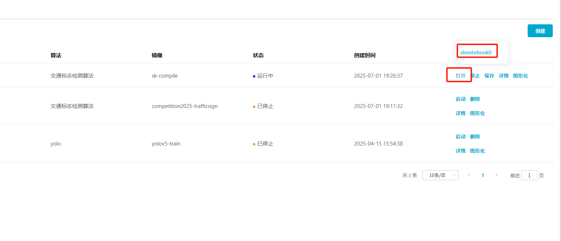
Task: Open the sknotebook0 link in popup
Action: [x=476, y=53]
